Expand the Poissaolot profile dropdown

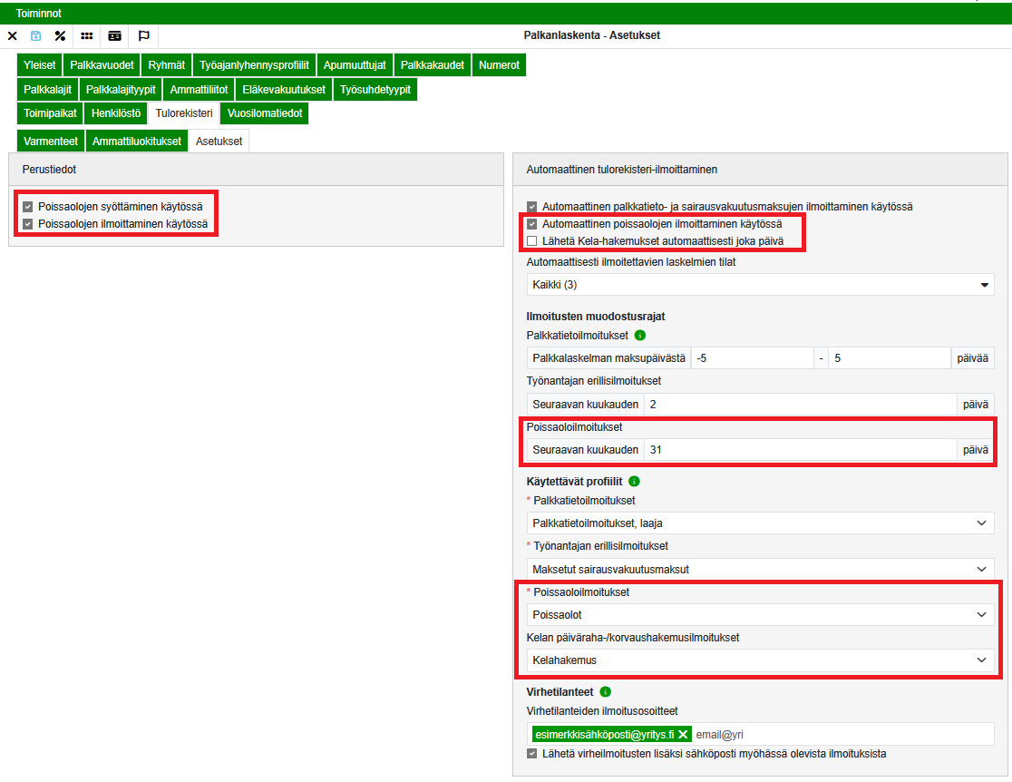760,615
